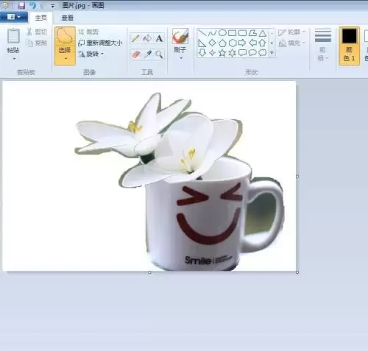Click the Undo arrow in title bar
Image resolution: width=368 pixels, height=351 pixels.
[32, 5]
